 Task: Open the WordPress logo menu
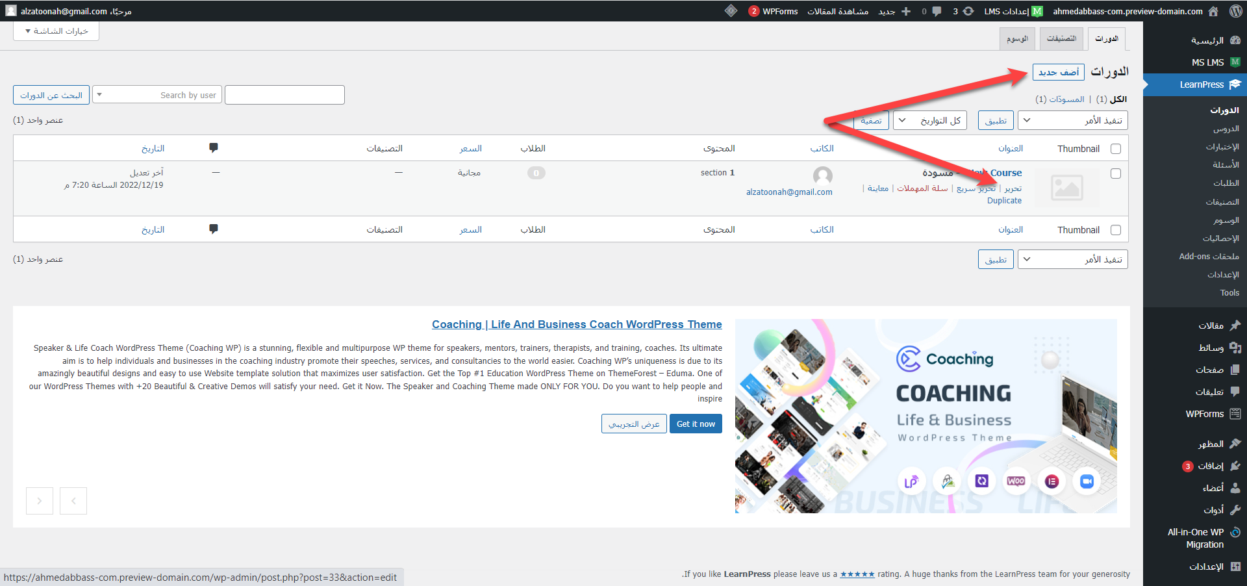pos(1235,11)
